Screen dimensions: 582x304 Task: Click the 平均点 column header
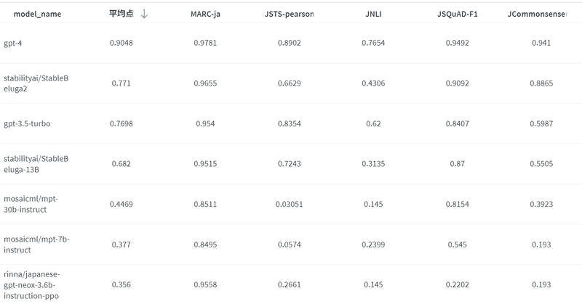click(x=121, y=14)
